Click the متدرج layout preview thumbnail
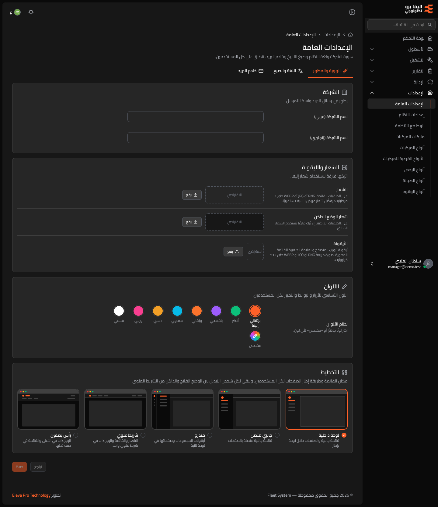Image resolution: width=438 pixels, height=507 pixels. 182,409
